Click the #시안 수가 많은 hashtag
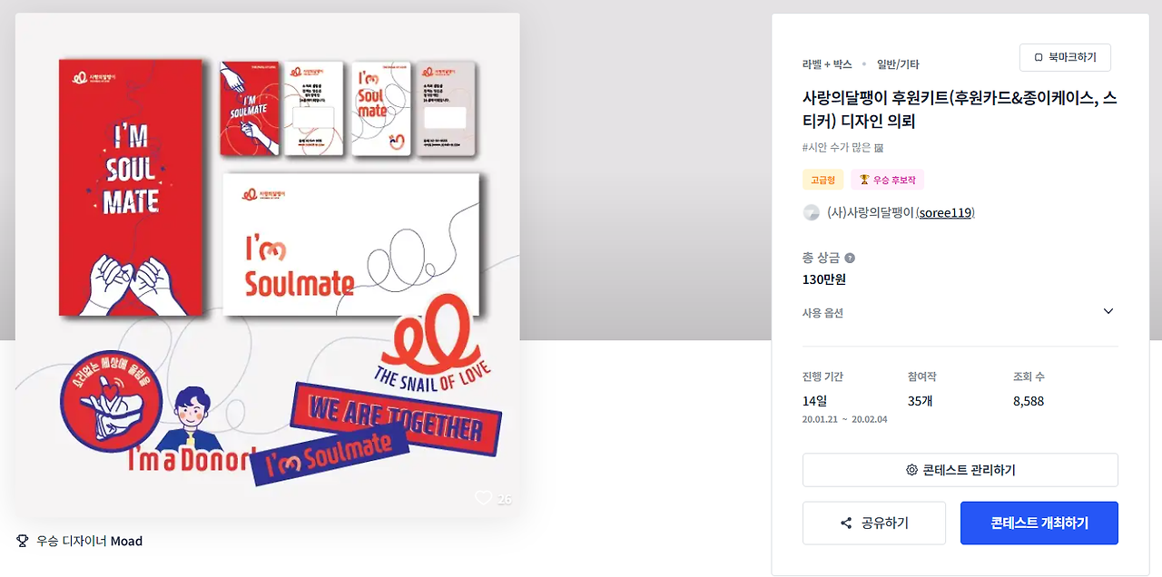The image size is (1162, 577). point(836,147)
